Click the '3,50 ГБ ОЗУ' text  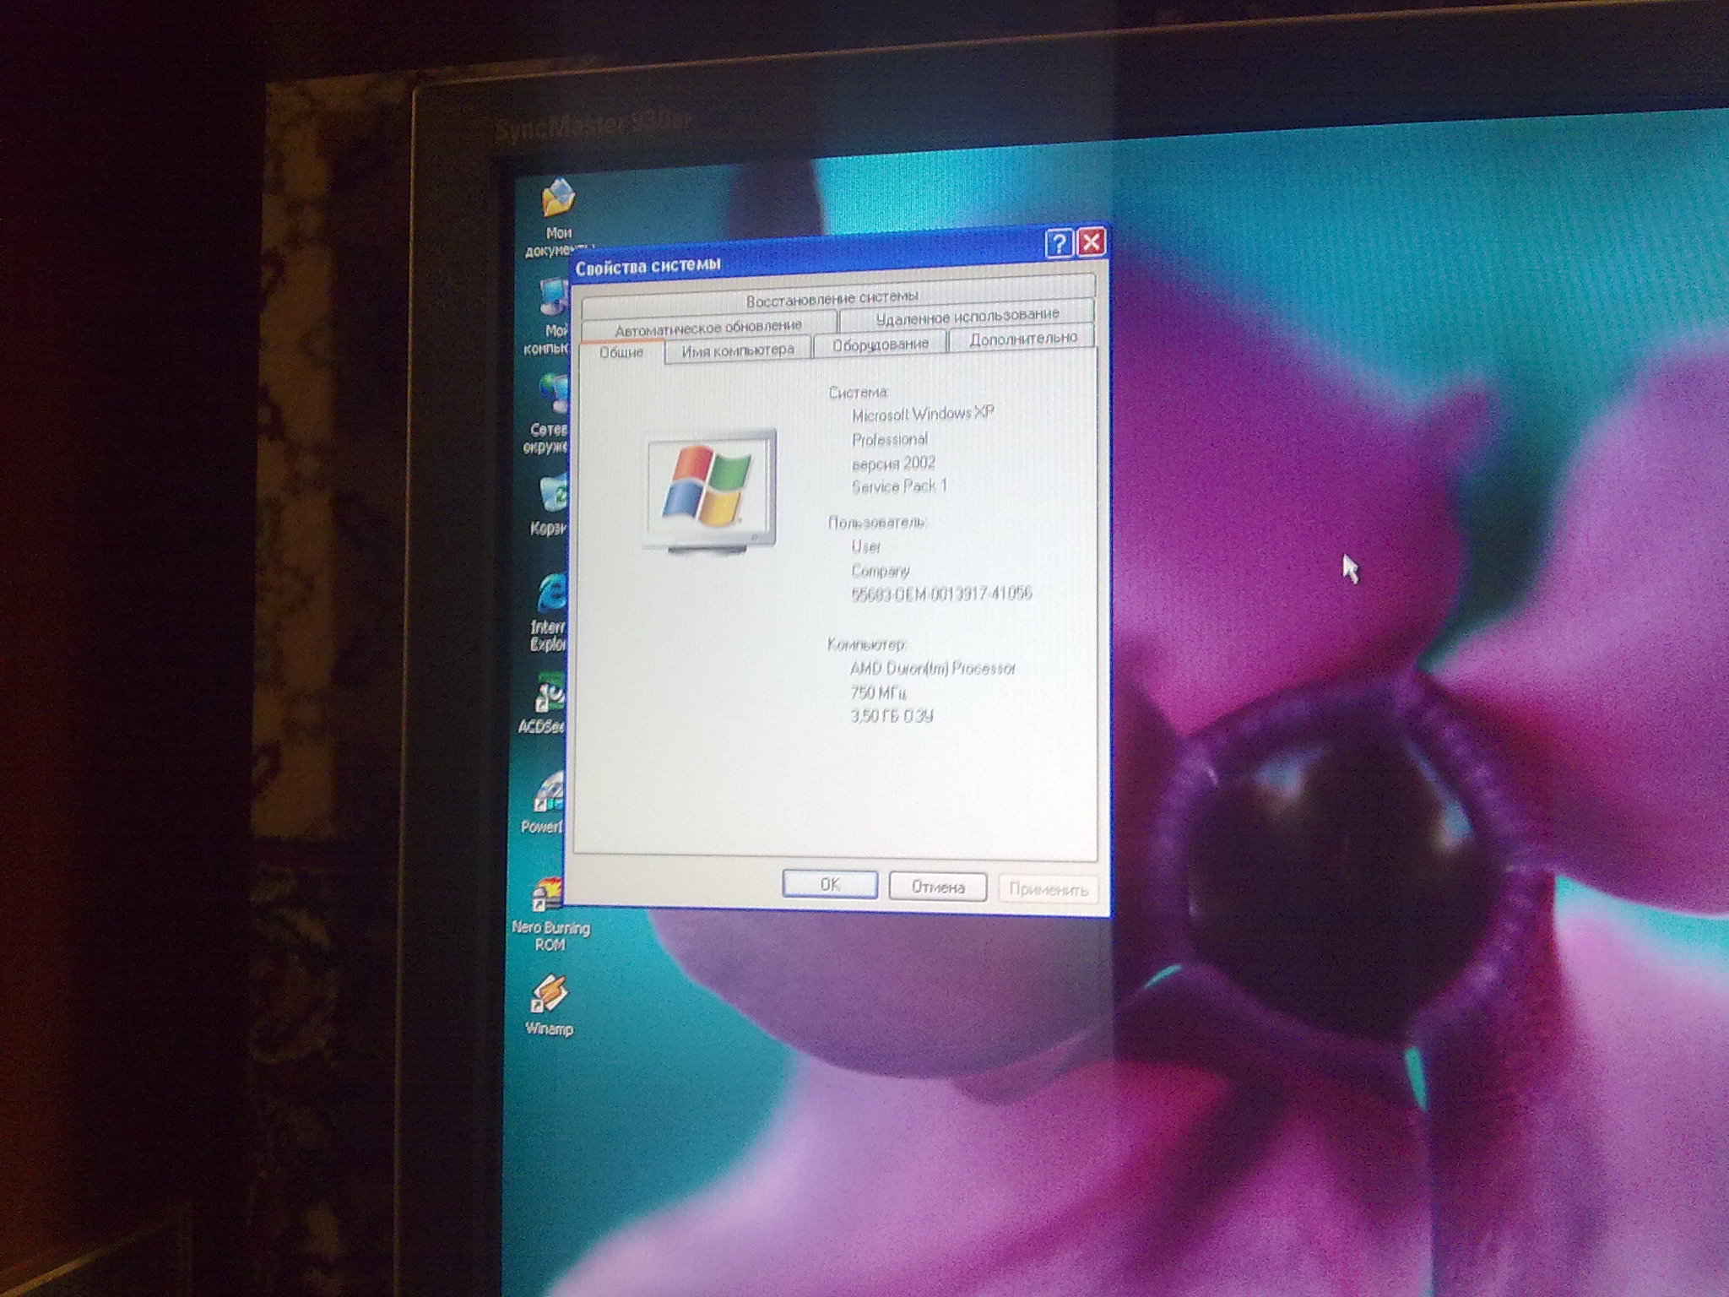pyautogui.click(x=892, y=716)
